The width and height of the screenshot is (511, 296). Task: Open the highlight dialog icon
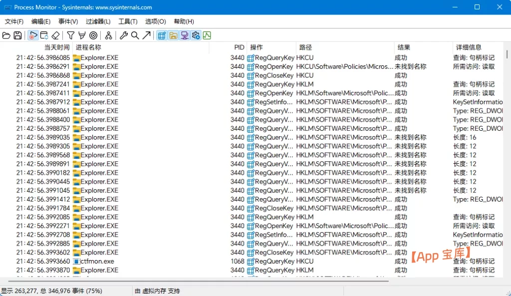(82, 35)
